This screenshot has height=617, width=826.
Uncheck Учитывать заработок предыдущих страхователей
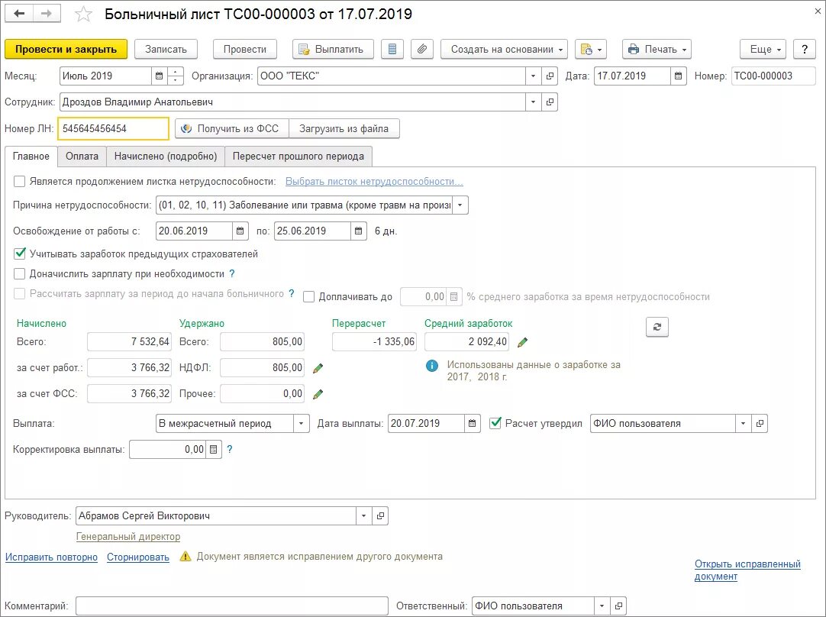tap(20, 254)
